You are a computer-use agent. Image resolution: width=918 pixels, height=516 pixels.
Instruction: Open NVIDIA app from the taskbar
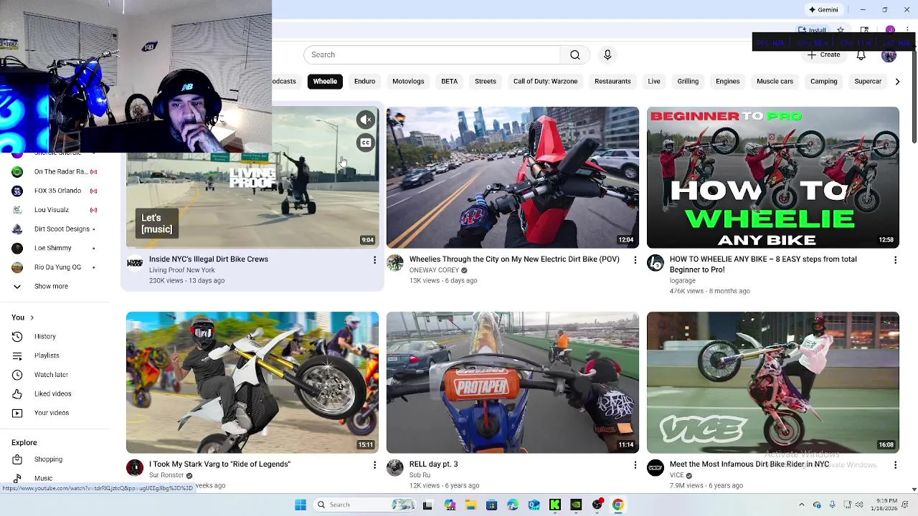[x=576, y=505]
